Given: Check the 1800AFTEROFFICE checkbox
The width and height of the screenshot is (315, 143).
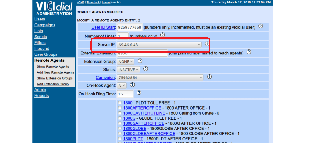Looking at the screenshot, I should (120, 108).
